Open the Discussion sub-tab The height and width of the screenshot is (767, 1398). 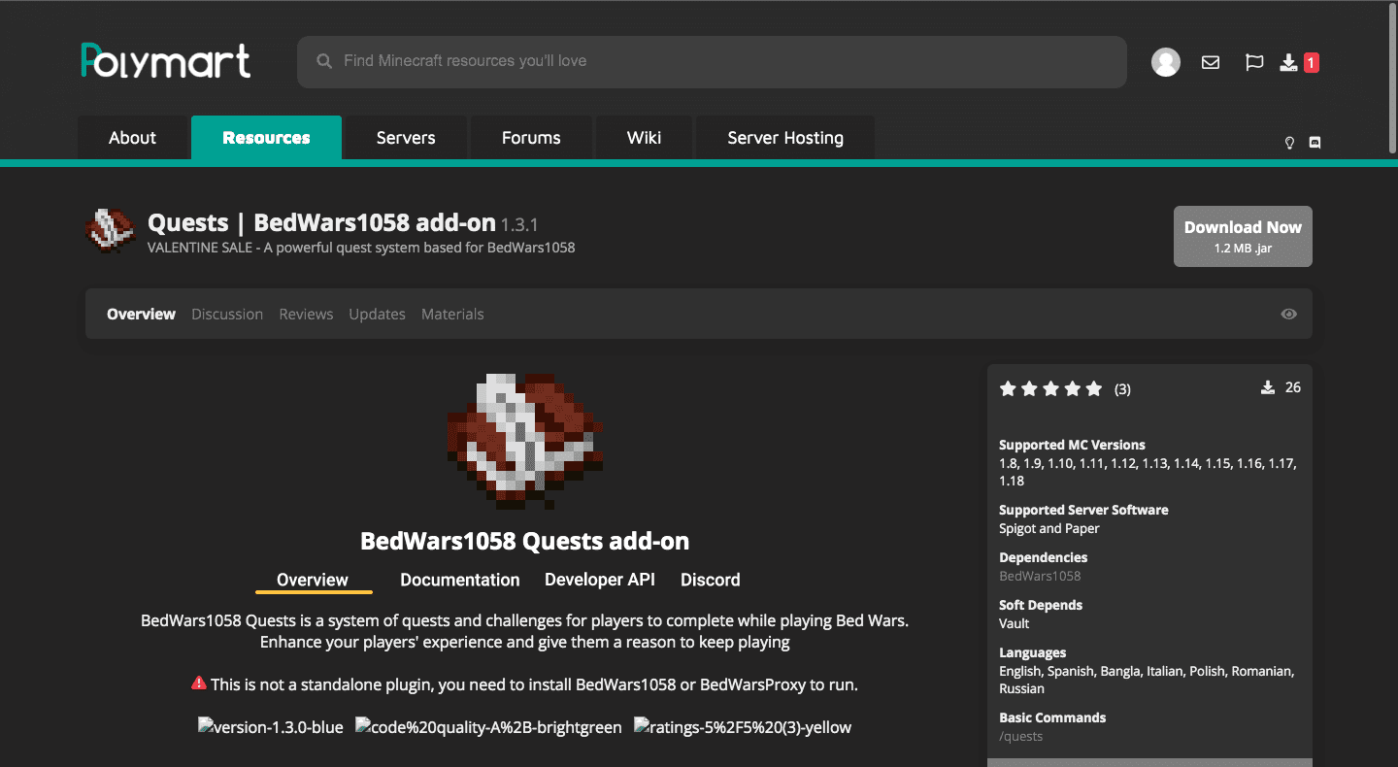(x=227, y=314)
